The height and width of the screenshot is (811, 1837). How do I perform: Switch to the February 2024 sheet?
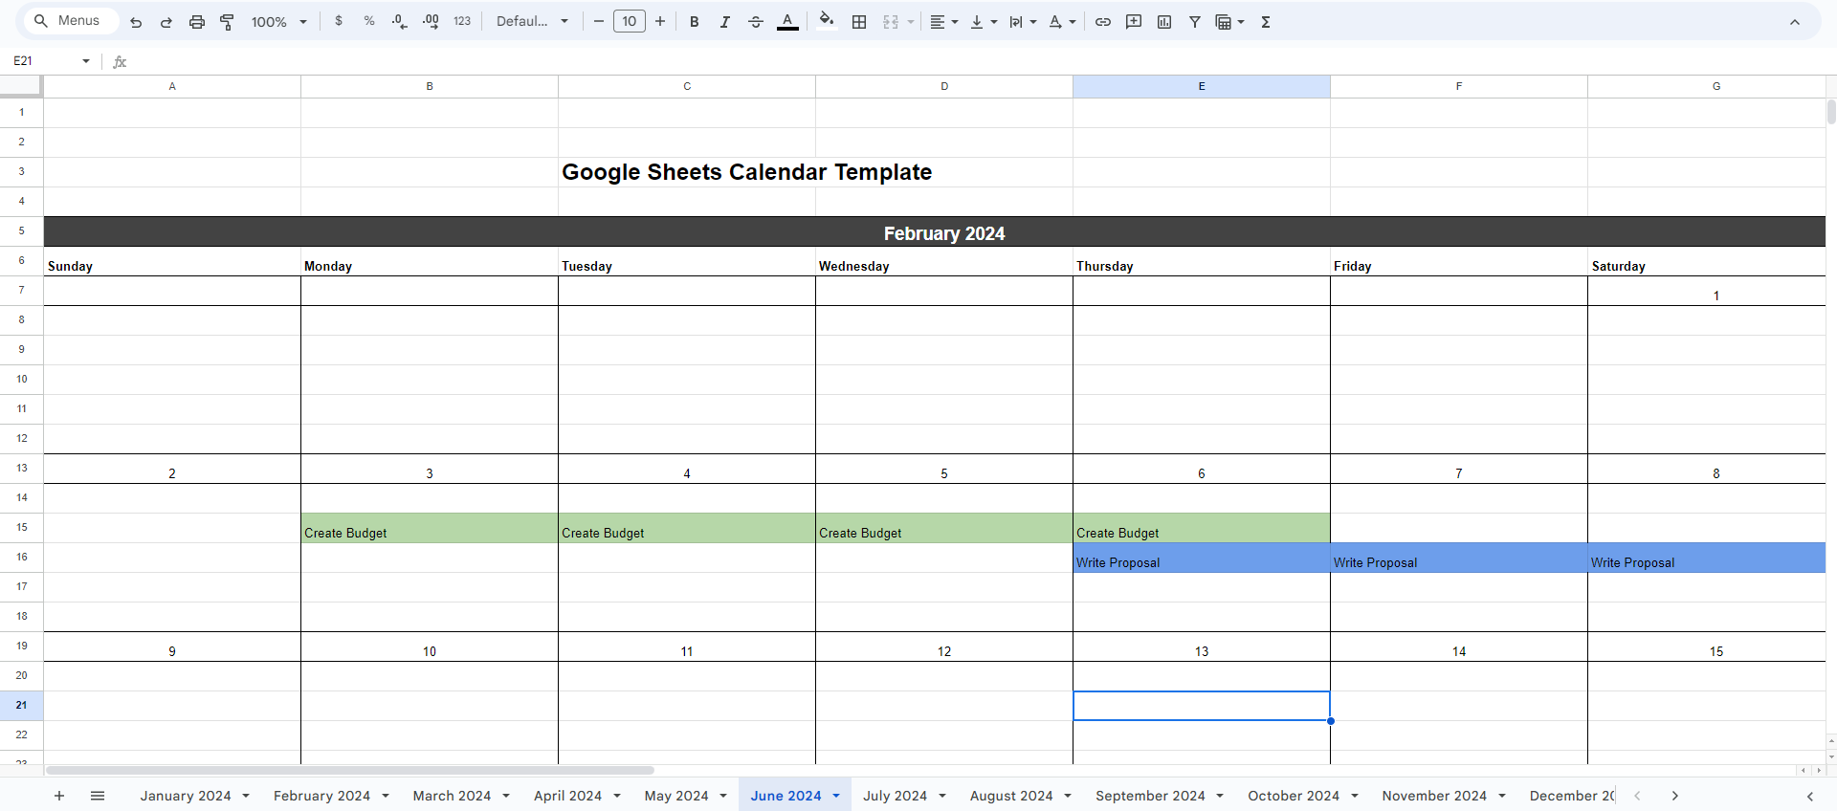click(x=321, y=796)
